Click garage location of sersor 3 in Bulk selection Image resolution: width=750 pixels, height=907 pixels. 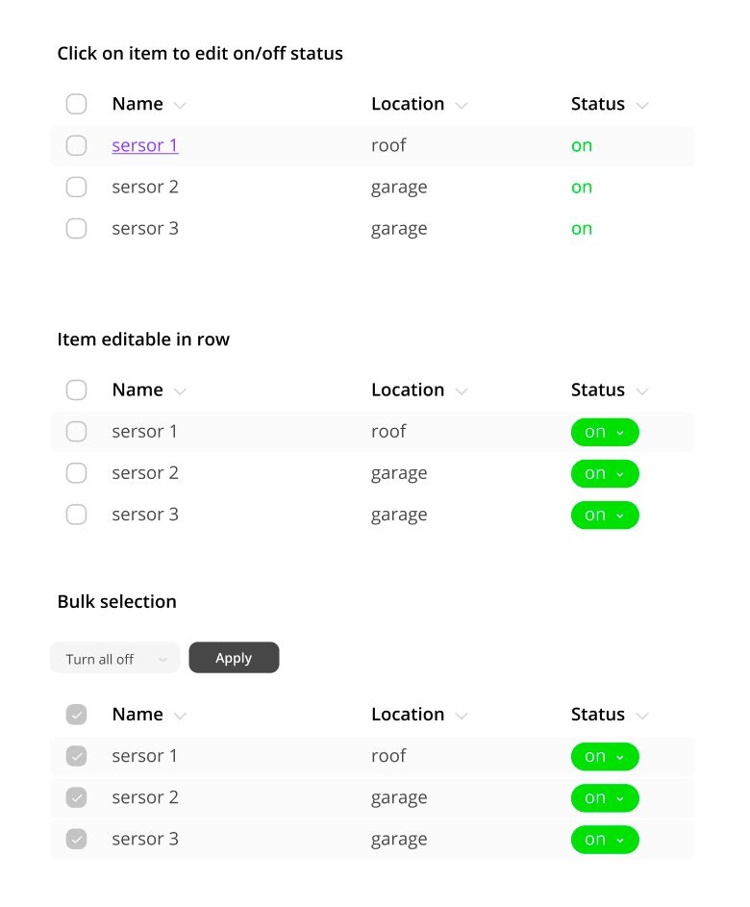pos(399,841)
